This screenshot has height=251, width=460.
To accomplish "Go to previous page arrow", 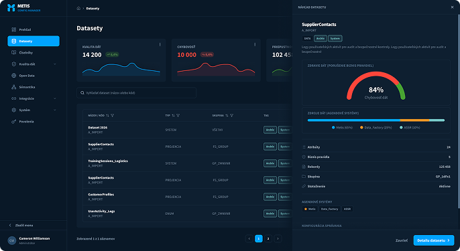I will click(249, 239).
